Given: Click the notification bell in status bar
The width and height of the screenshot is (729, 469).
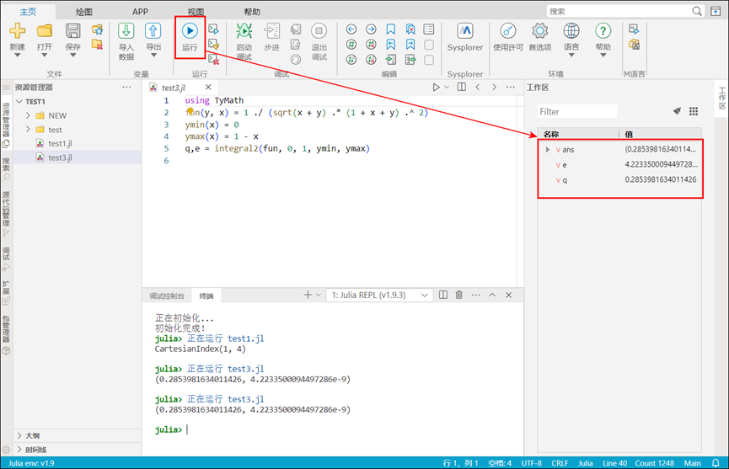Looking at the screenshot, I should click(716, 463).
